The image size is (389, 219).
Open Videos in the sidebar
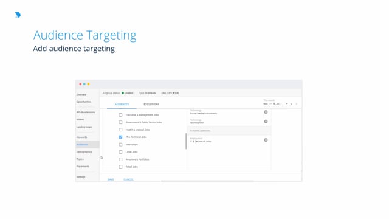80,119
